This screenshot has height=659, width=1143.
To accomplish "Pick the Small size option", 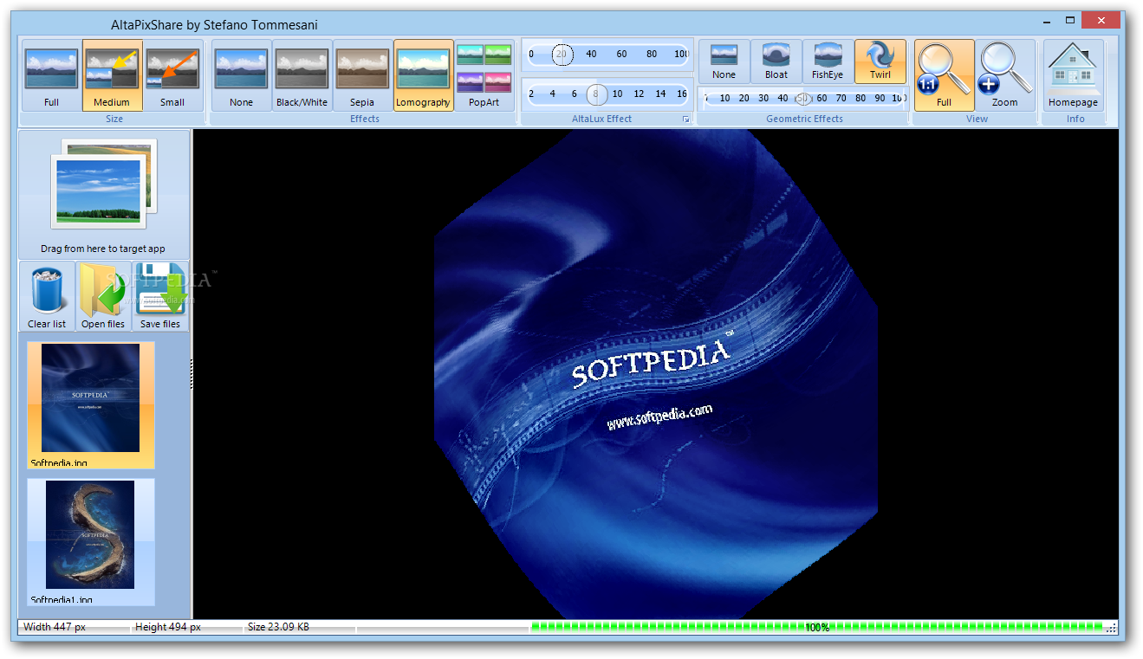I will pos(172,75).
